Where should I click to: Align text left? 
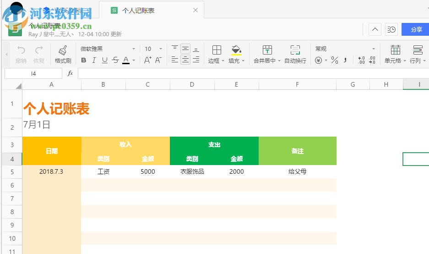click(174, 60)
